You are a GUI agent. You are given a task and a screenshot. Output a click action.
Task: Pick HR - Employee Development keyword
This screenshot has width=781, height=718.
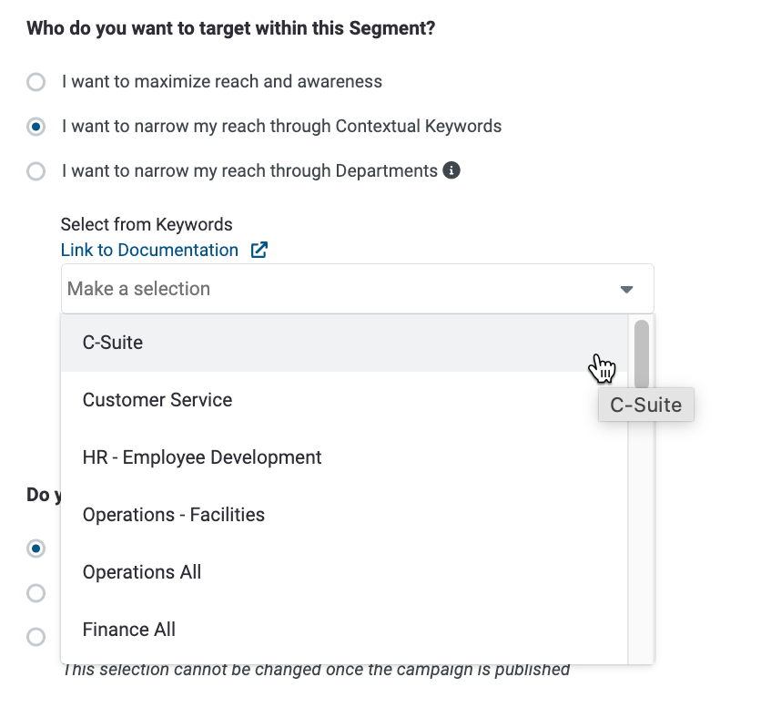[x=344, y=457]
